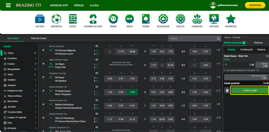Image resolution: width=269 pixels, height=132 pixels.
Task: Pick 21.72 odds for FC Kamaz win
Action: click(x=132, y=119)
